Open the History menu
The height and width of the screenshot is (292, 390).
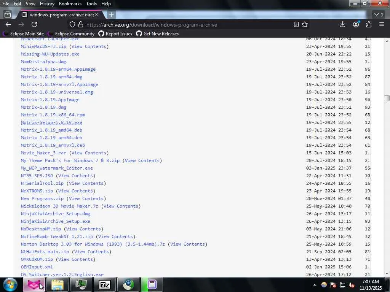click(47, 4)
